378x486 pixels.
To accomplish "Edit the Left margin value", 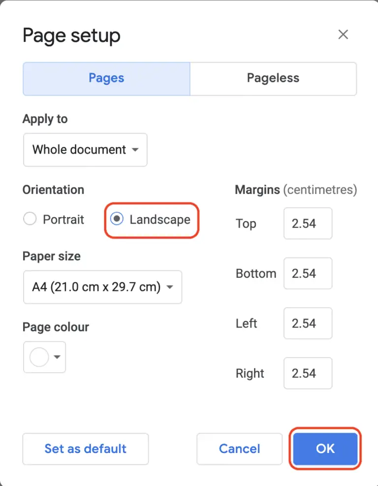I will 308,324.
